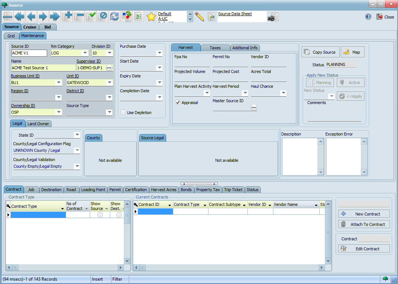Refresh data with blue arrows icon
This screenshot has height=284, width=398.
coord(114,16)
